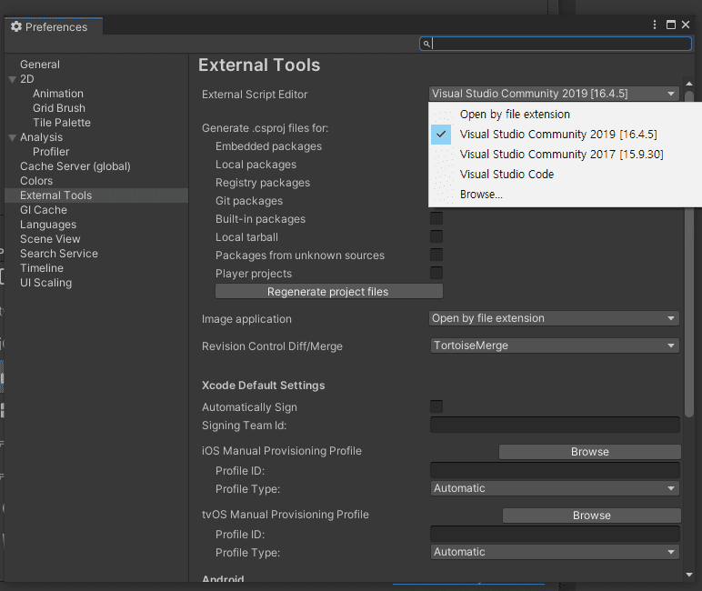Click the Signing Team Id field

click(556, 425)
